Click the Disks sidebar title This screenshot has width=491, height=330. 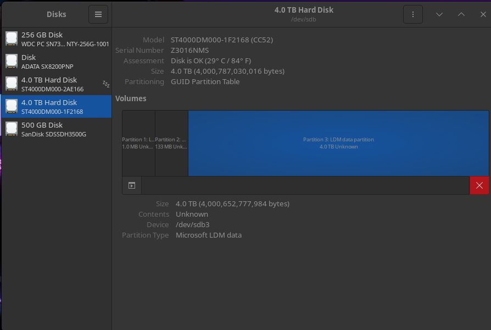57,14
